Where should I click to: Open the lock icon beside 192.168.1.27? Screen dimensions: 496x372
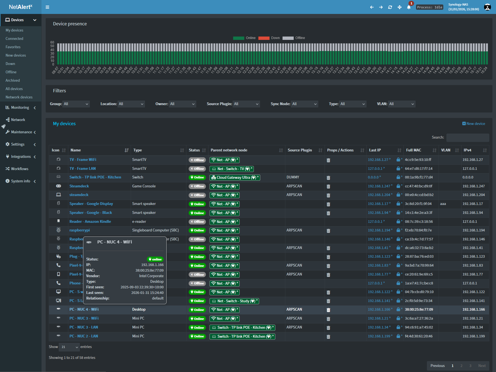(398, 160)
